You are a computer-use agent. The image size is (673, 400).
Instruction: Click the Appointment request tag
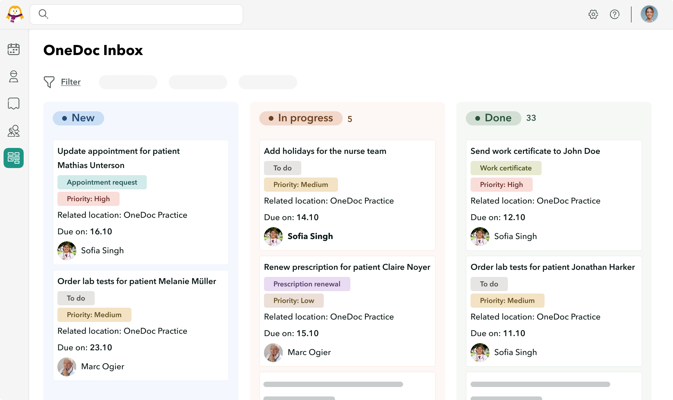pyautogui.click(x=102, y=182)
